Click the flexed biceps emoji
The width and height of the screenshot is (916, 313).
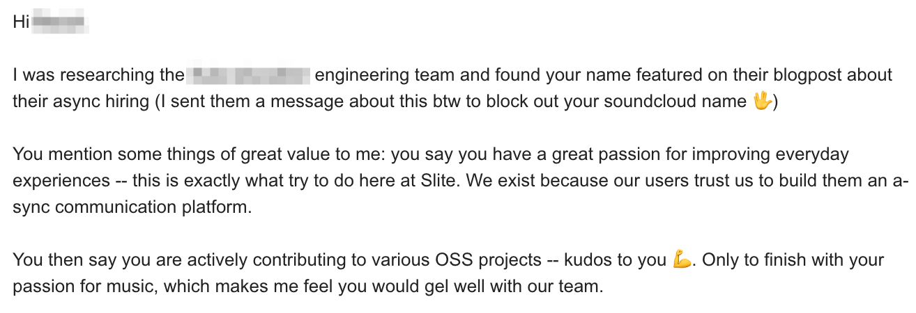click(x=682, y=260)
